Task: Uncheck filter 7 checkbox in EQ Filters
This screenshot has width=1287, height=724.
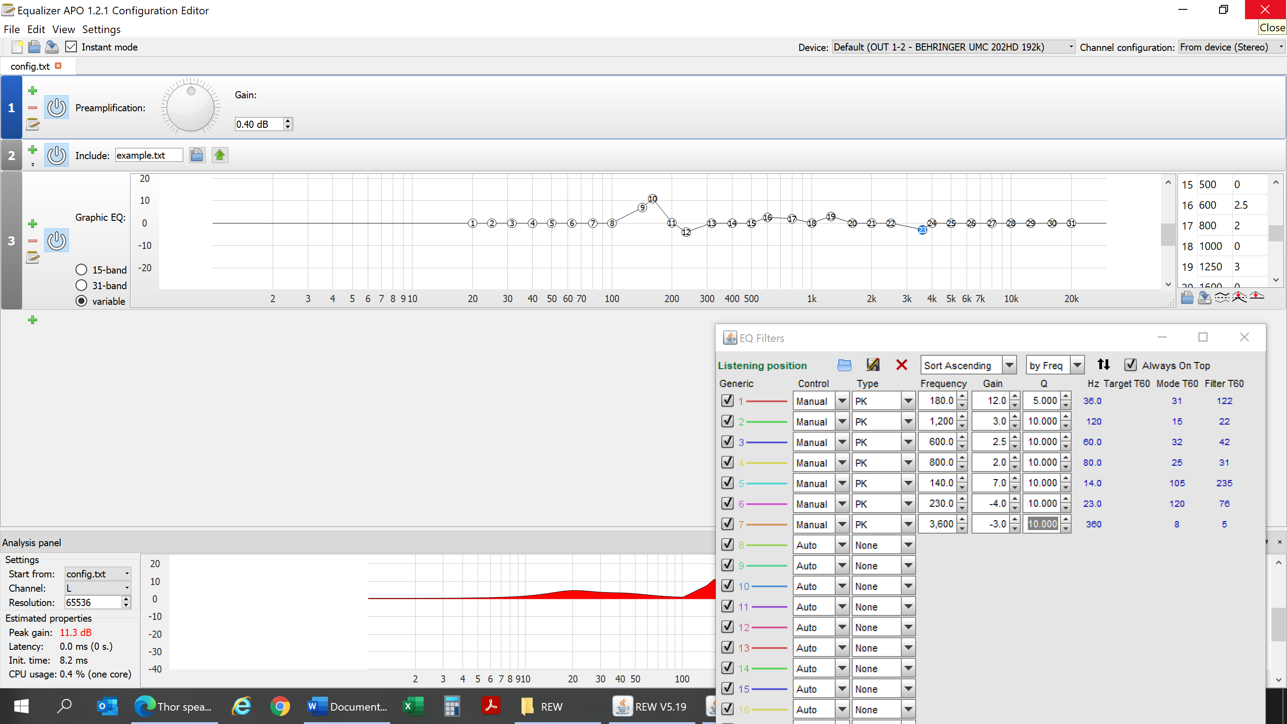Action: pyautogui.click(x=728, y=524)
